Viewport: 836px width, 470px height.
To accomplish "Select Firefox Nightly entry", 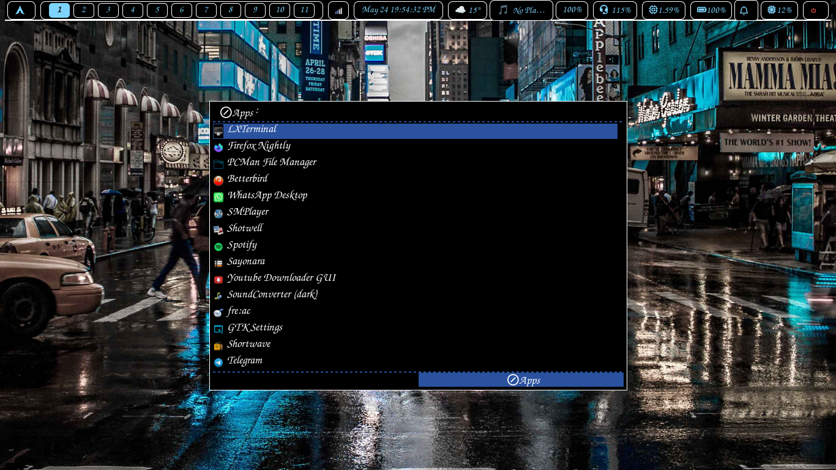I will (x=415, y=147).
